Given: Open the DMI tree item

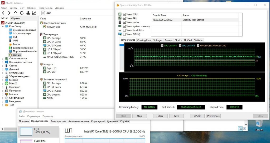Looking at the screenshot, I should [15, 37].
